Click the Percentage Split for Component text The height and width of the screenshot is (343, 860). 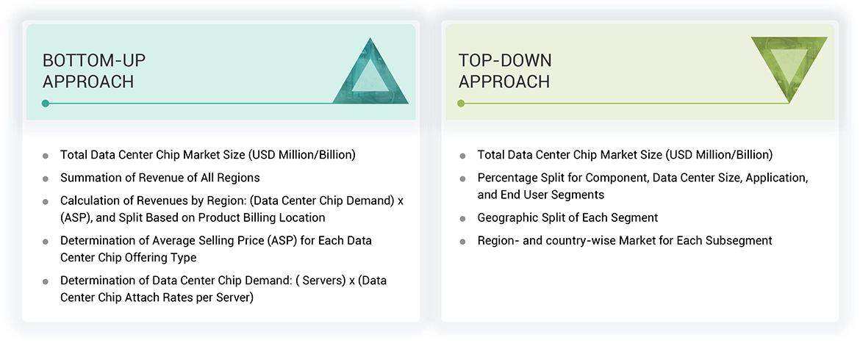coord(642,178)
